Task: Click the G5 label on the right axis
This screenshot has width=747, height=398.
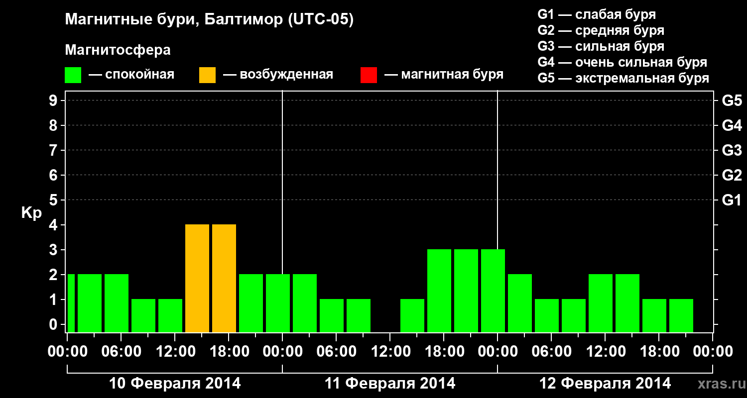Action: 732,101
